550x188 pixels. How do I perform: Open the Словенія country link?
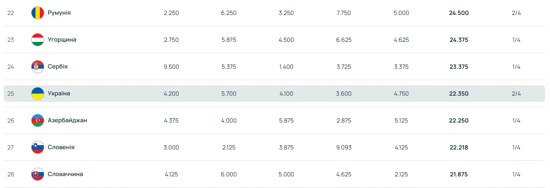pos(61,147)
